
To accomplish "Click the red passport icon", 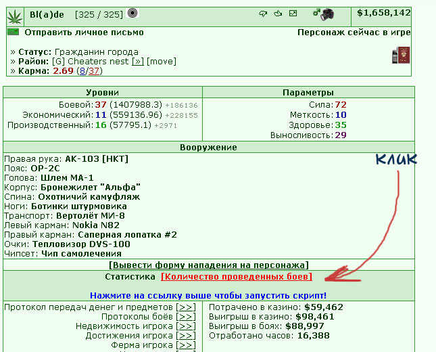I will (404, 55).
